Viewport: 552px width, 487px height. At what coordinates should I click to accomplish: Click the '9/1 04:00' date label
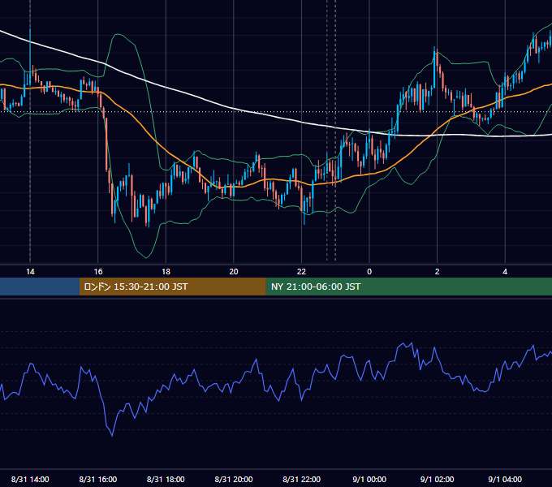[505, 479]
